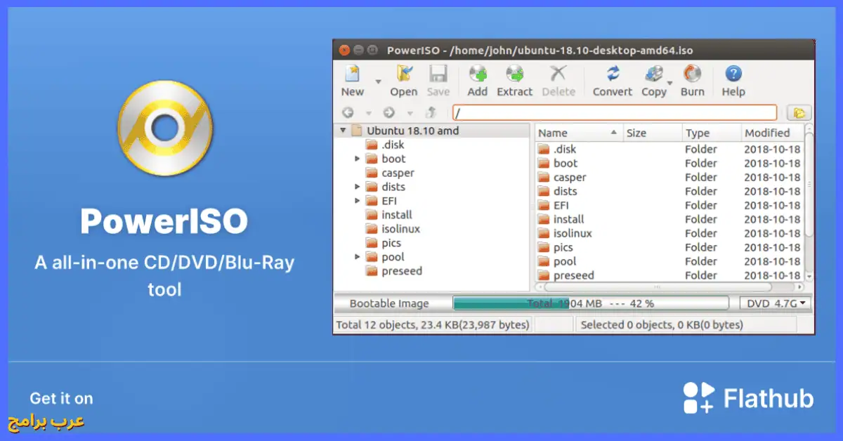Click the folder view button beside the path

pos(799,112)
